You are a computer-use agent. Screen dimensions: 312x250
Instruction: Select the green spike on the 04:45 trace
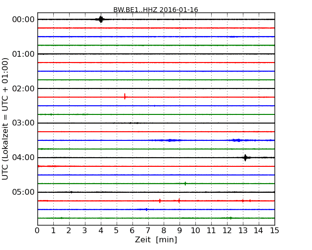pos(185,184)
